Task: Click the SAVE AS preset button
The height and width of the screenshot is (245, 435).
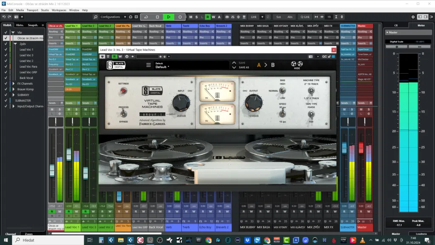Action: click(x=244, y=67)
